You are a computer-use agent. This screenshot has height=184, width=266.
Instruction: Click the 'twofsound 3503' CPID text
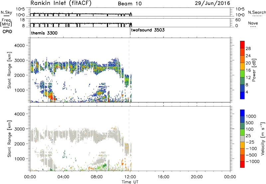(148, 30)
